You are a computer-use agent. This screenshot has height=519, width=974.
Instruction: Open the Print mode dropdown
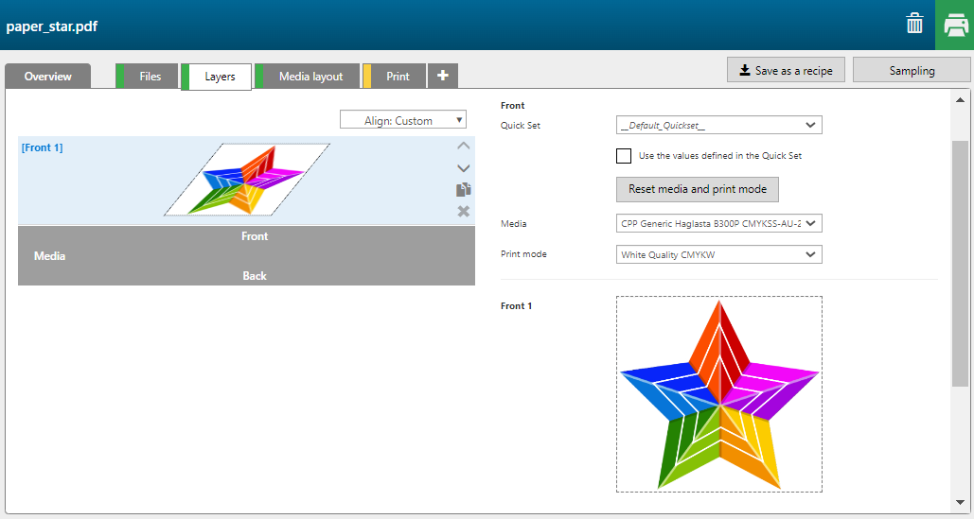point(718,254)
